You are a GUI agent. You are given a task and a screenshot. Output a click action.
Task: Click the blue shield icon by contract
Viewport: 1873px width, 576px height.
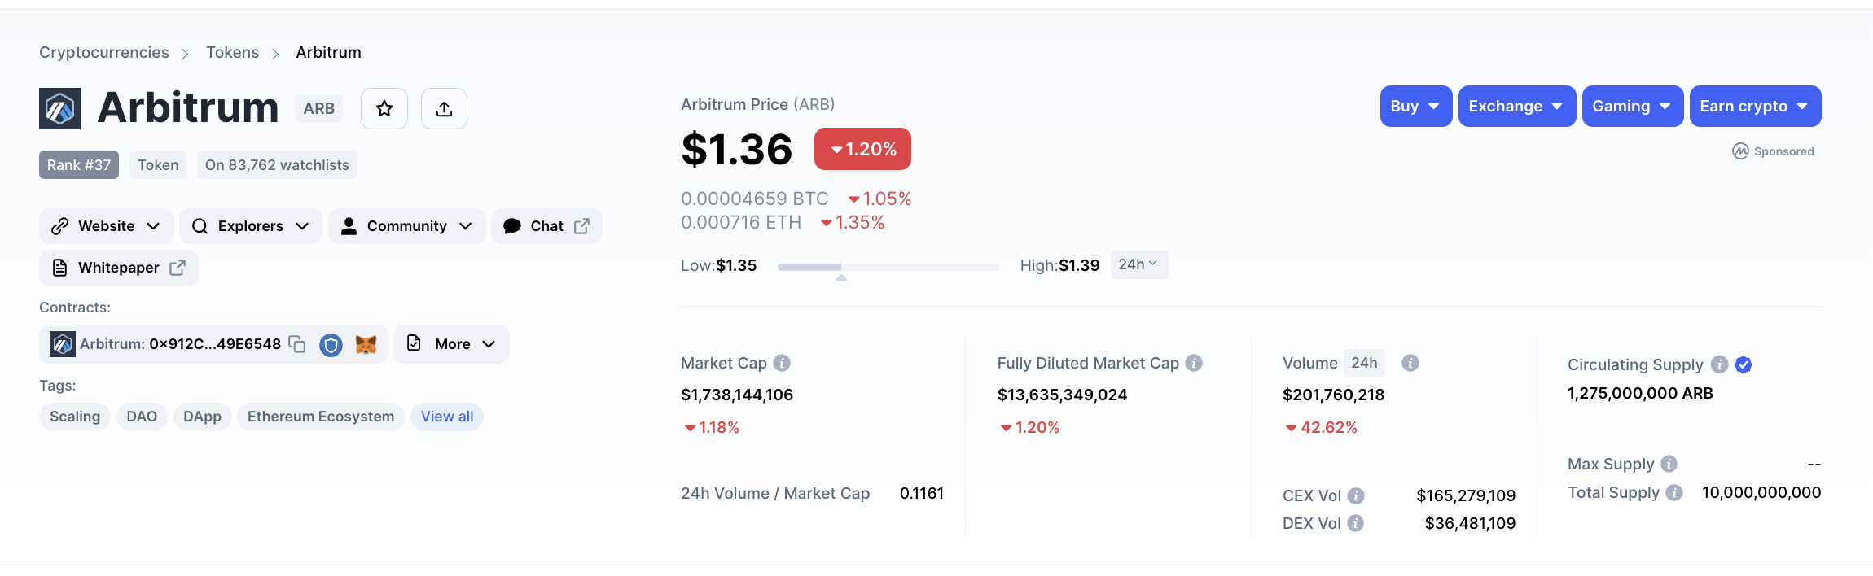[x=331, y=345]
